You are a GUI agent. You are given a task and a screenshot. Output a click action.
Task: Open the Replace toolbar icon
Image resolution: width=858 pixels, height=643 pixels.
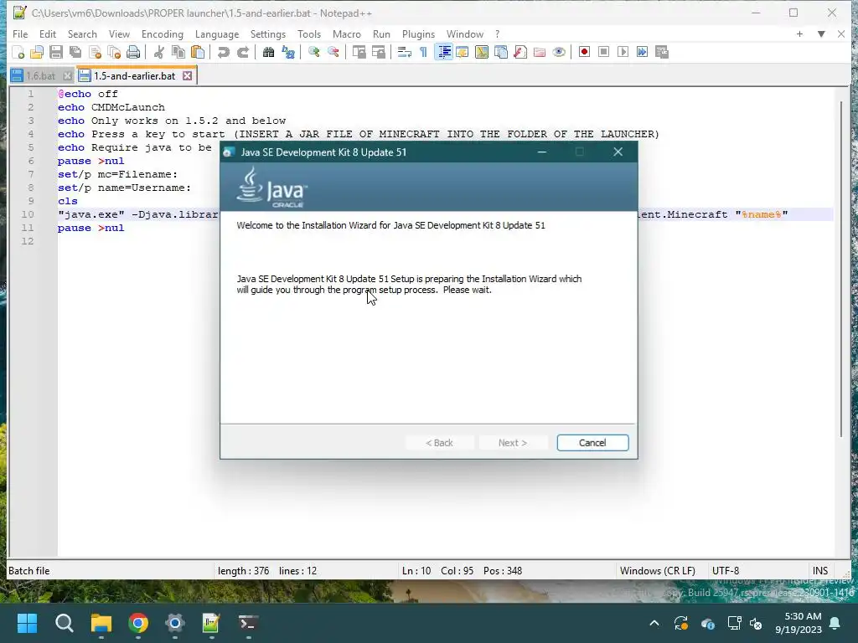tap(288, 52)
